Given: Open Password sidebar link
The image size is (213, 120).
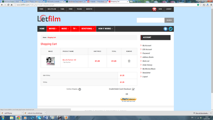Looking at the screenshot, I should (146, 53).
